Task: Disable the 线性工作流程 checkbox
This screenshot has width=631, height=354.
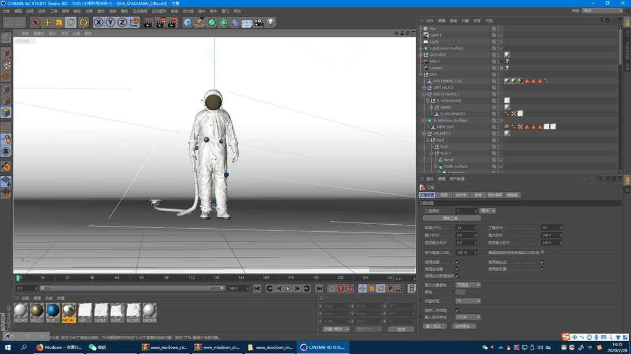Action: pyautogui.click(x=457, y=310)
